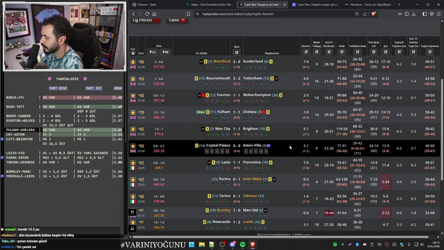Open browser home page
444x250 pixels.
click(154, 14)
